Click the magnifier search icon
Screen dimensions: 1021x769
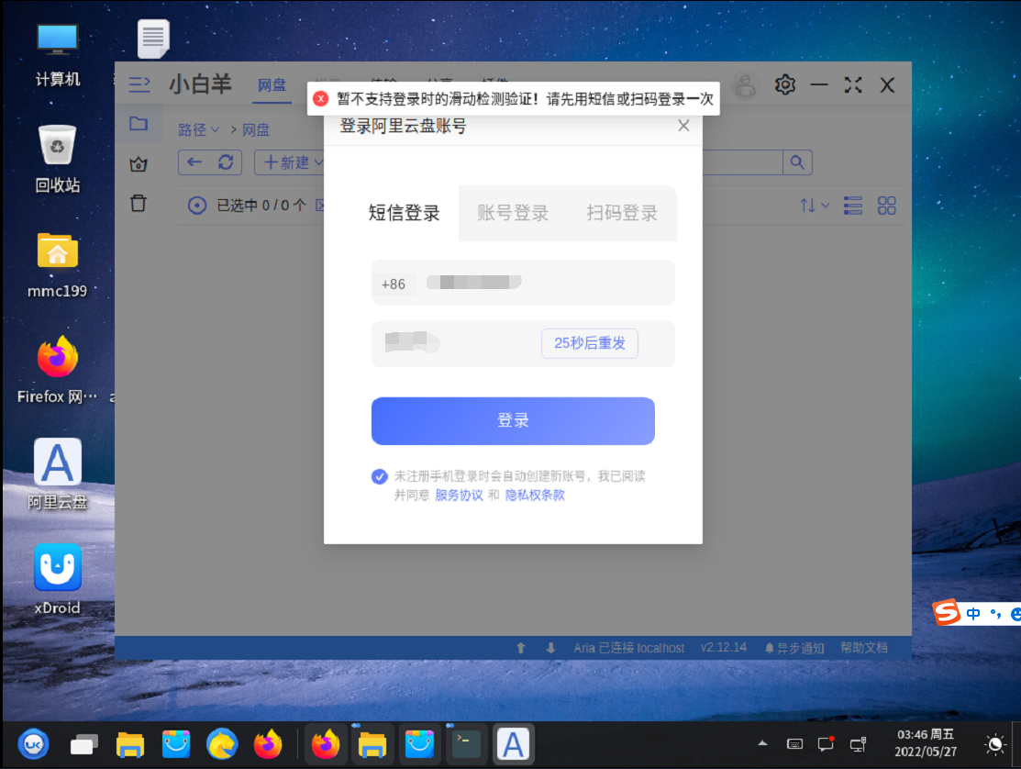(x=798, y=162)
